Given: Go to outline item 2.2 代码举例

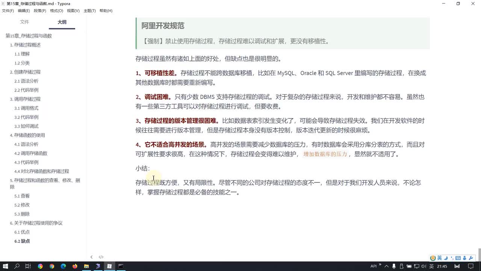Looking at the screenshot, I should click(x=26, y=90).
